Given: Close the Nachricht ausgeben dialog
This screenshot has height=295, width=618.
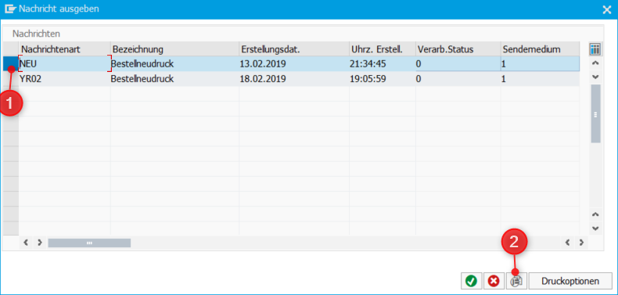Looking at the screenshot, I should click(607, 10).
